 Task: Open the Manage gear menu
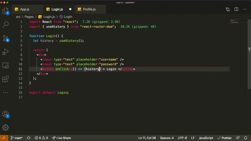point(5,128)
